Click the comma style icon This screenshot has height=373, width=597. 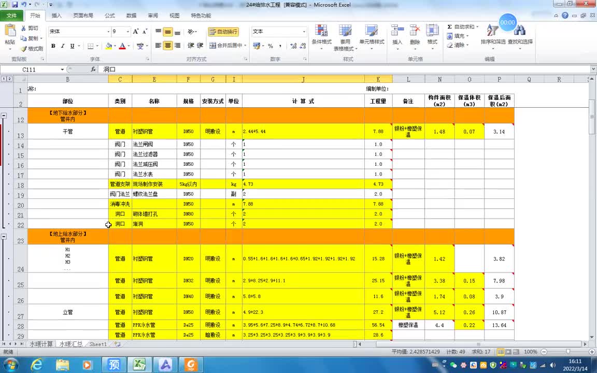(x=280, y=46)
